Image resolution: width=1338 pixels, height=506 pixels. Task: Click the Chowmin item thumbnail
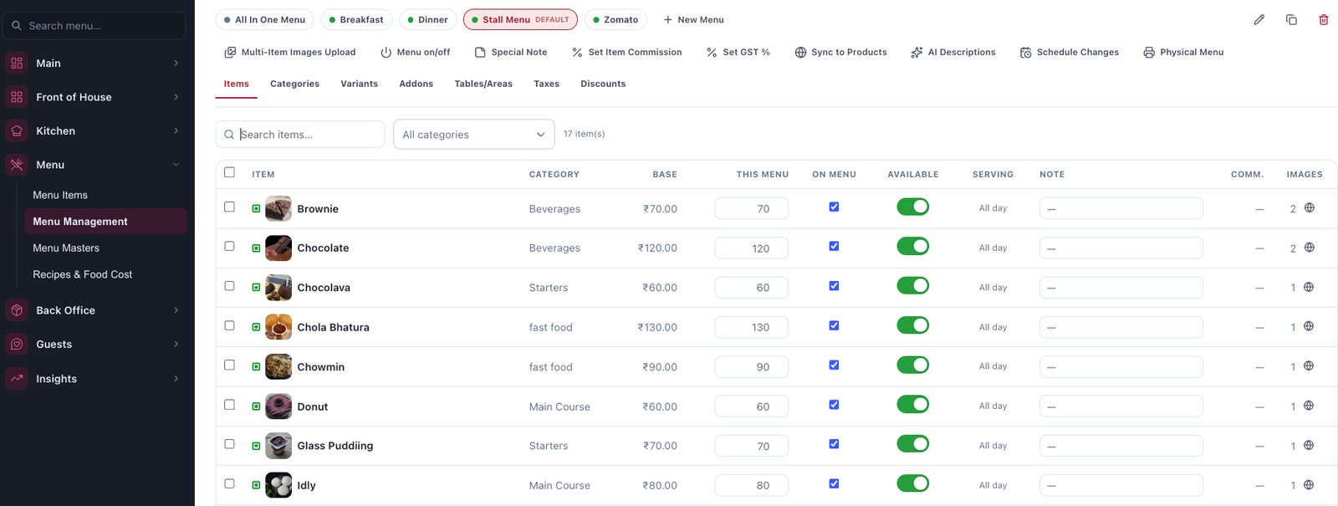(x=278, y=366)
